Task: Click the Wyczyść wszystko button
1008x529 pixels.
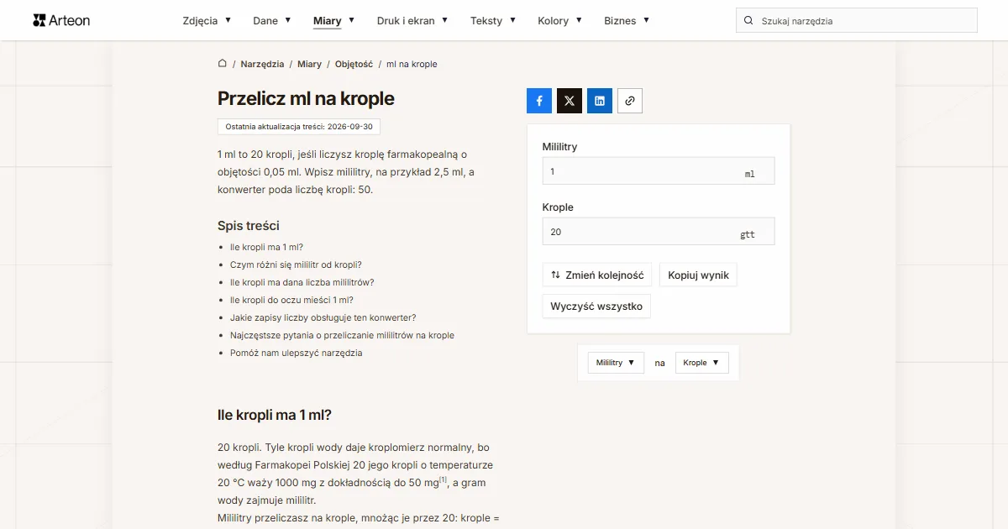Action: 596,306
